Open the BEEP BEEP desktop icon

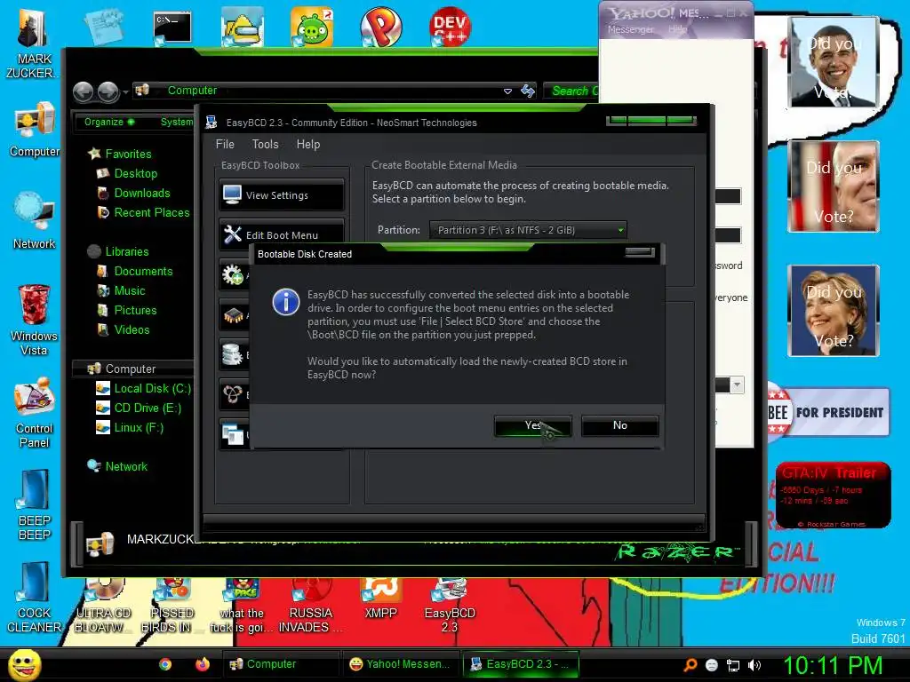coord(35,504)
